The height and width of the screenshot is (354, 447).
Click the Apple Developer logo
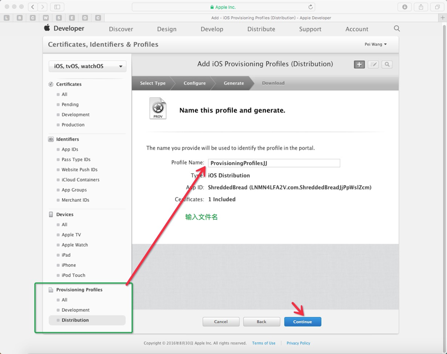(x=64, y=28)
